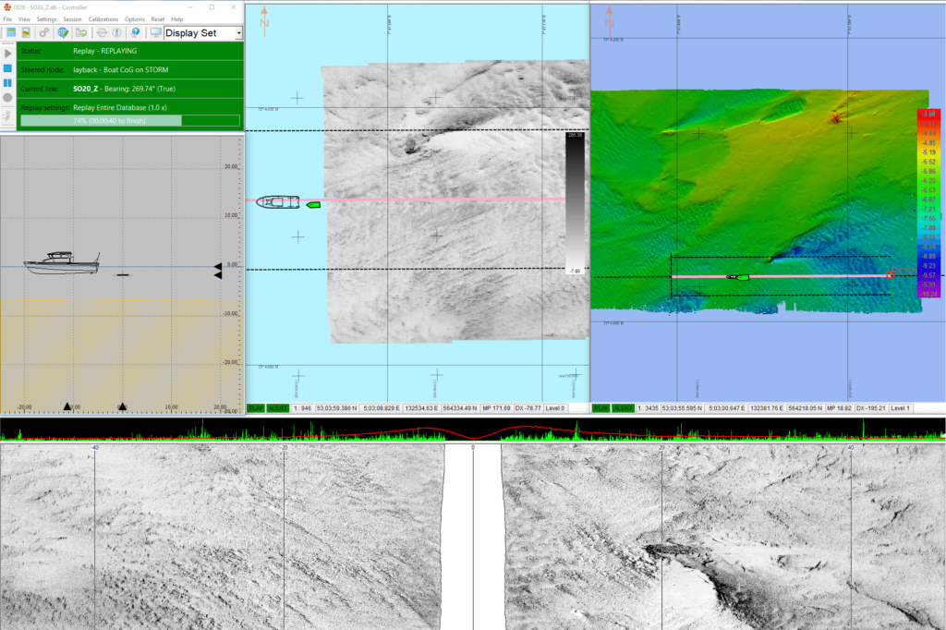This screenshot has height=630, width=946.
Task: Click the gears configuration toolbar icon
Action: [x=44, y=32]
